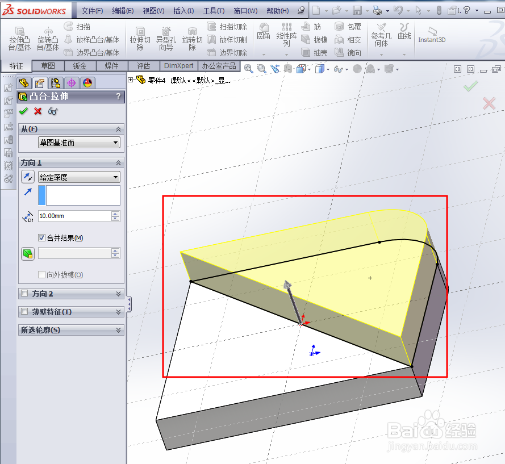Click the 拉伸凸台/基体 extrude boss tool

tap(20, 39)
